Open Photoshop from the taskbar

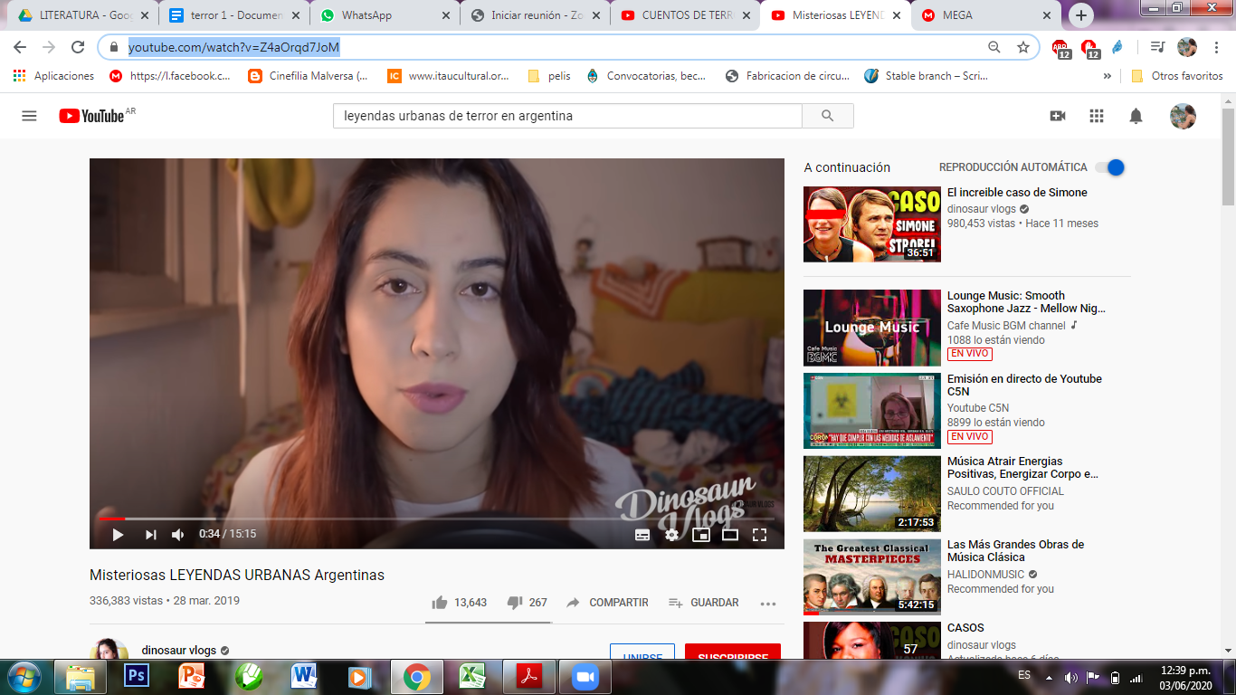[x=137, y=676]
